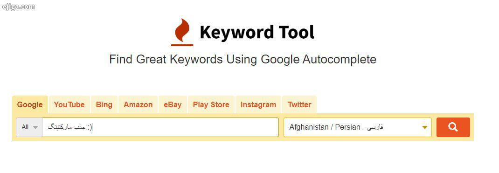Image resolution: width=499 pixels, height=173 pixels.
Task: Click the orange magnifying glass search button
Action: point(453,127)
